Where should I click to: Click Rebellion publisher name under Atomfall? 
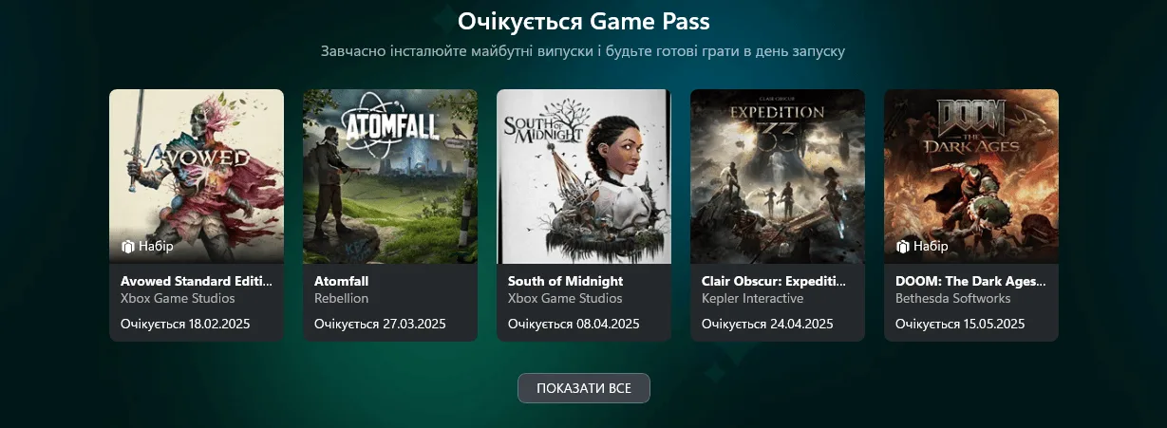pos(341,298)
